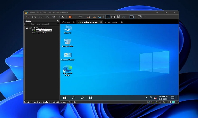Send Ctrl+Alt+Del to the virtual machine
This screenshot has width=198, height=118.
point(81,17)
